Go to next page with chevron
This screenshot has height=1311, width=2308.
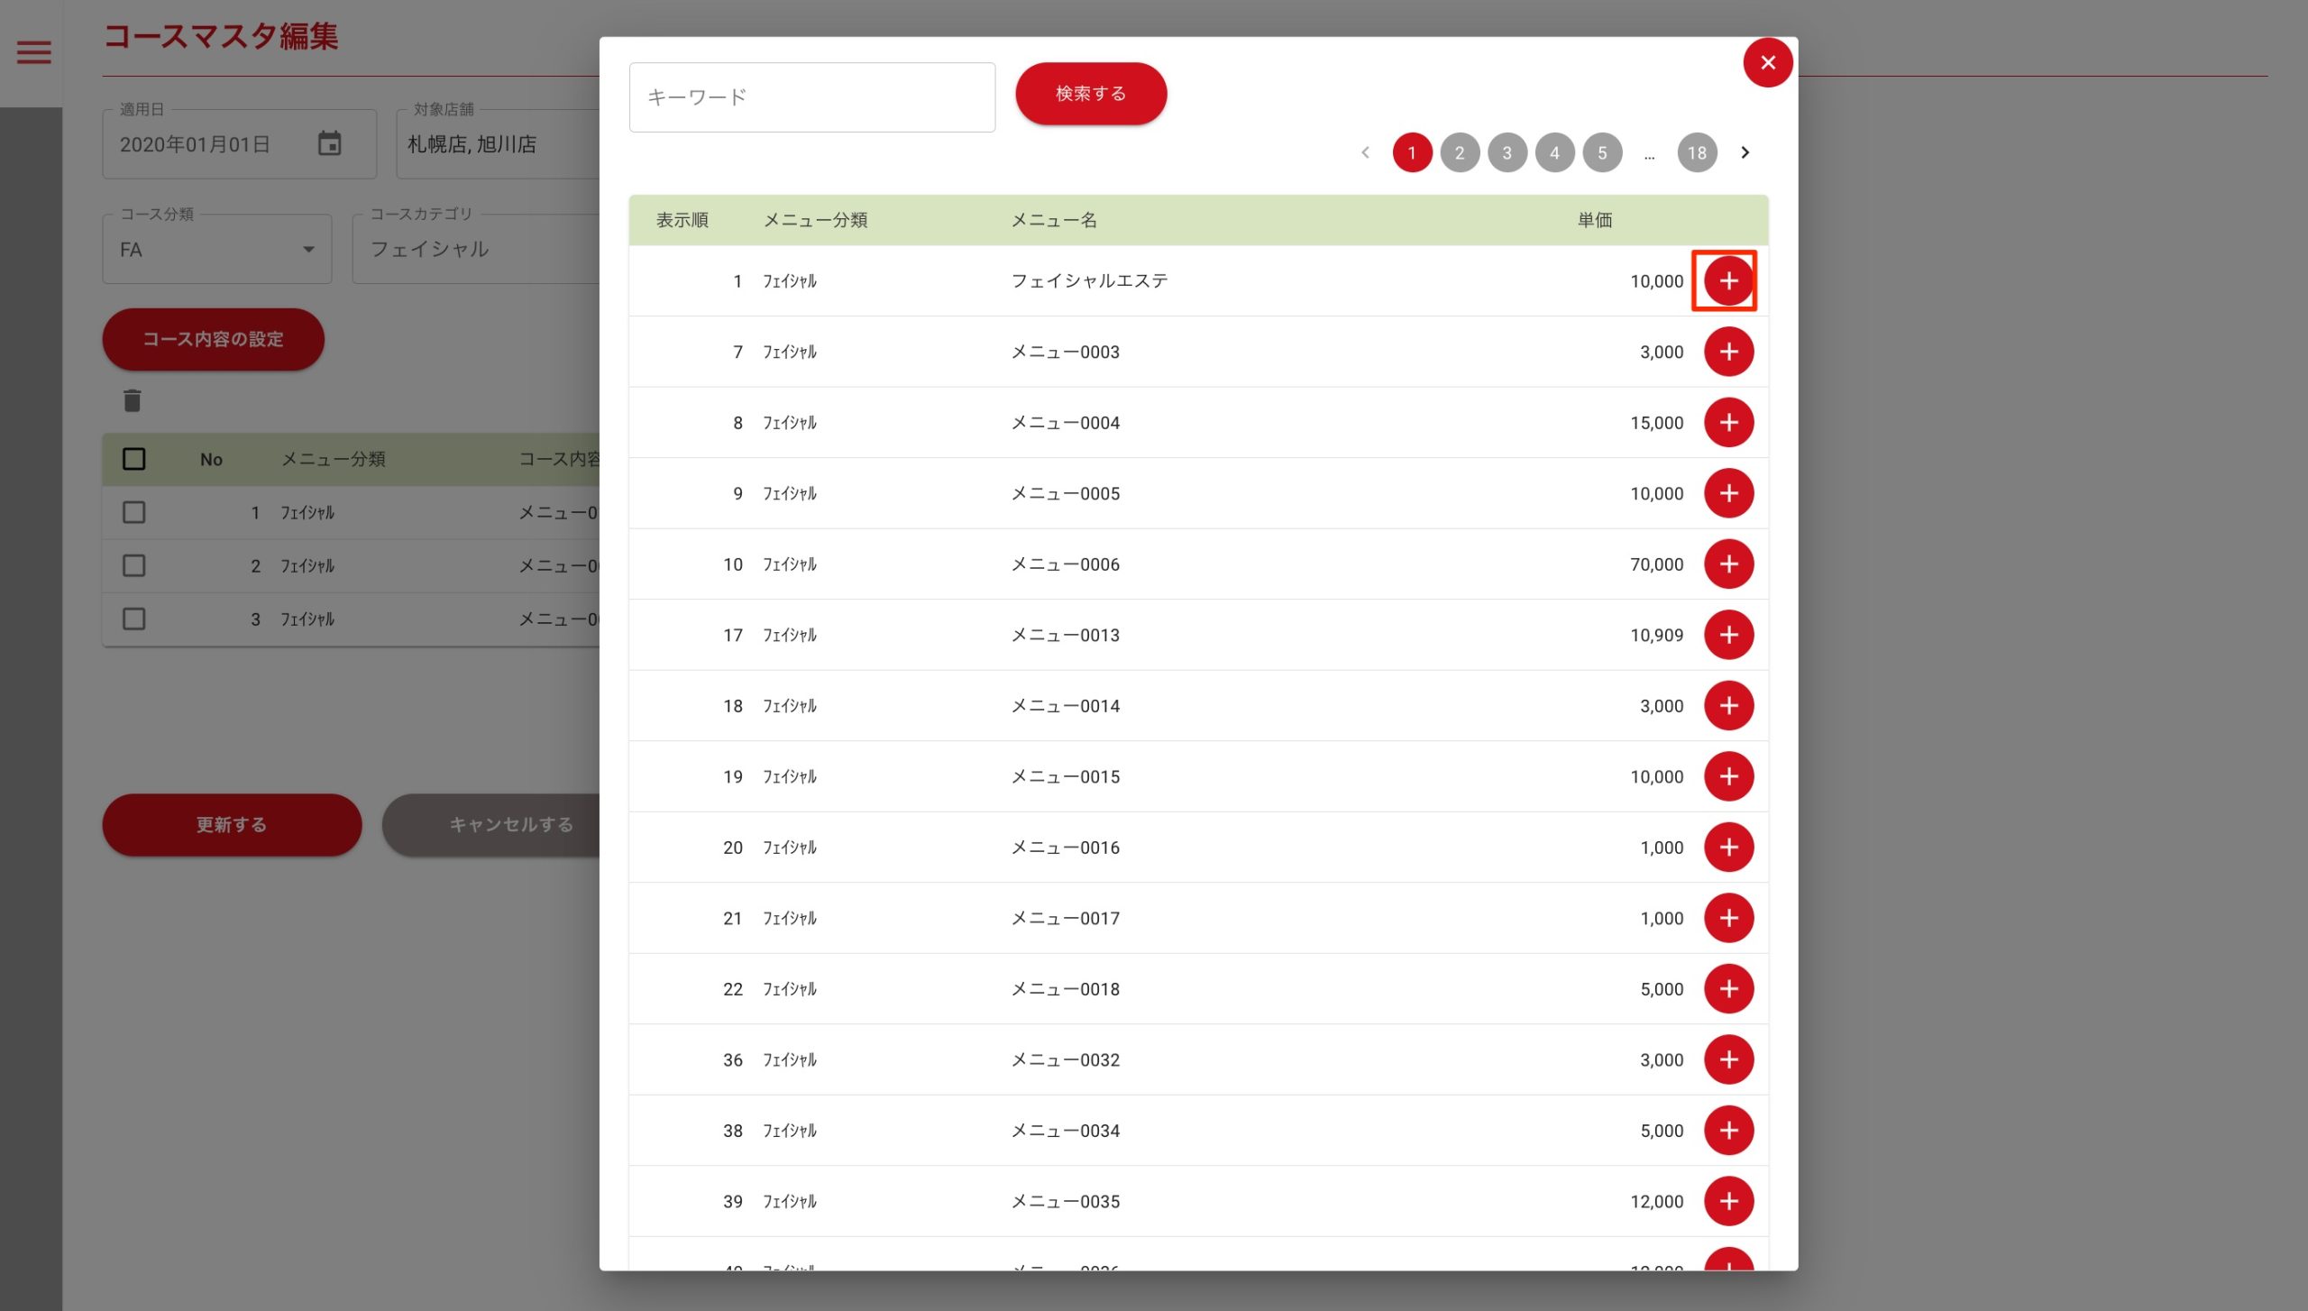tap(1745, 152)
